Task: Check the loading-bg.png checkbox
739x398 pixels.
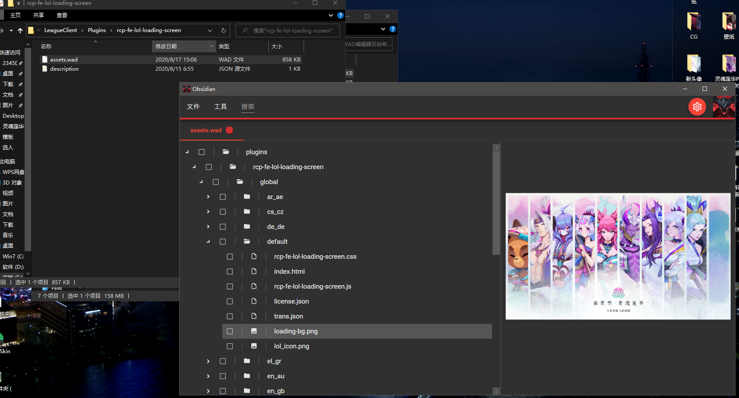Action: (x=230, y=331)
